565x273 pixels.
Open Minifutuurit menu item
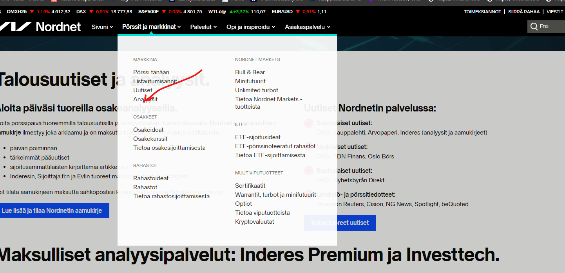(250, 81)
